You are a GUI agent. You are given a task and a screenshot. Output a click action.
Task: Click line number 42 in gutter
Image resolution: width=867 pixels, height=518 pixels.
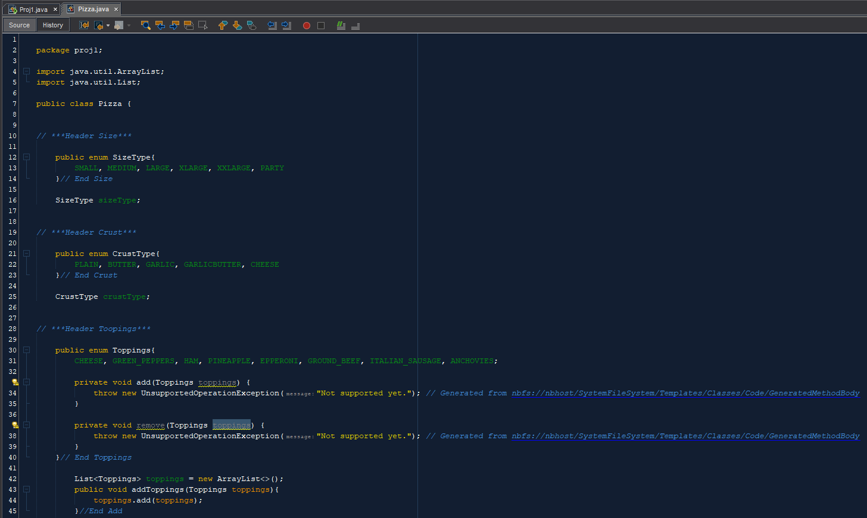click(x=13, y=479)
